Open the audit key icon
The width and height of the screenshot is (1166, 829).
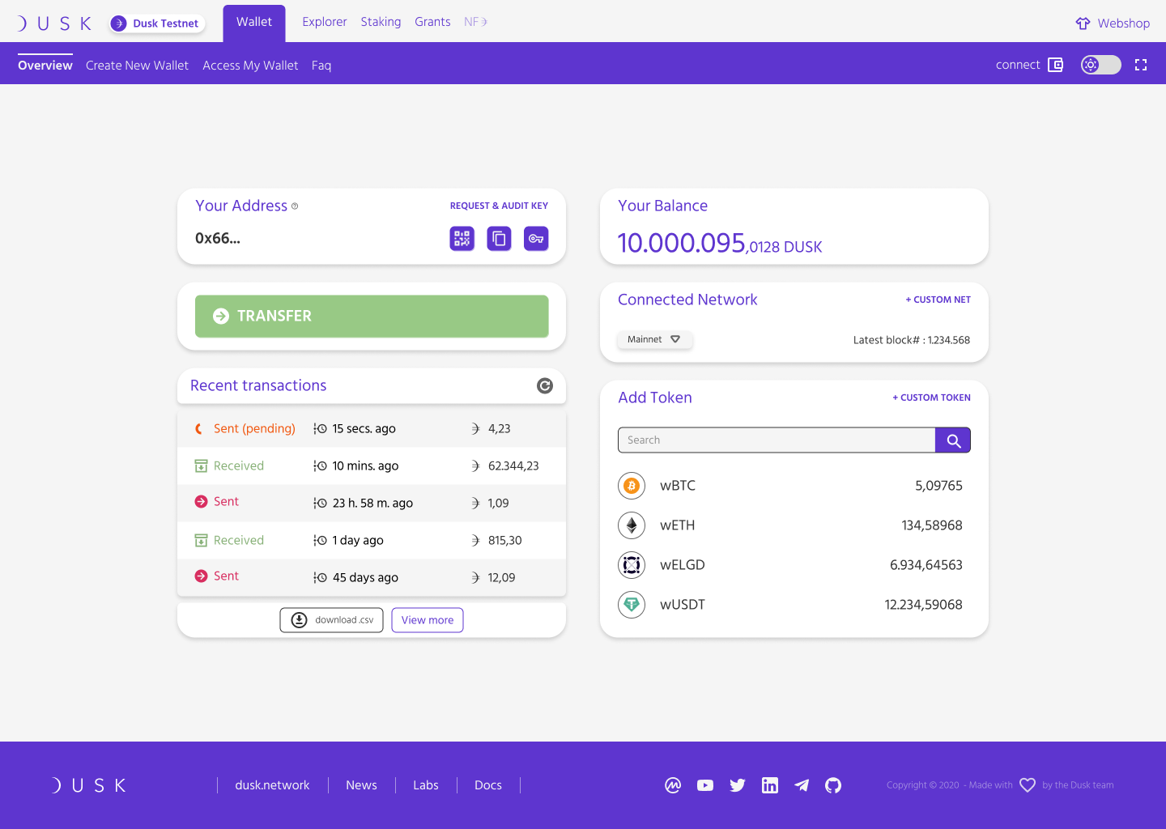(x=536, y=238)
